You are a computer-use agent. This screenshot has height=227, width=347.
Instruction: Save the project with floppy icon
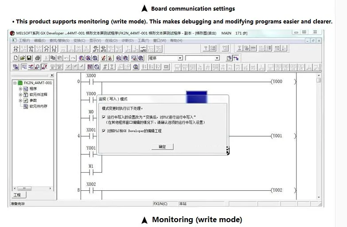pyautogui.click(x=29, y=58)
